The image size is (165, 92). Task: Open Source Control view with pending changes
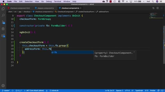click(x=3, y=22)
